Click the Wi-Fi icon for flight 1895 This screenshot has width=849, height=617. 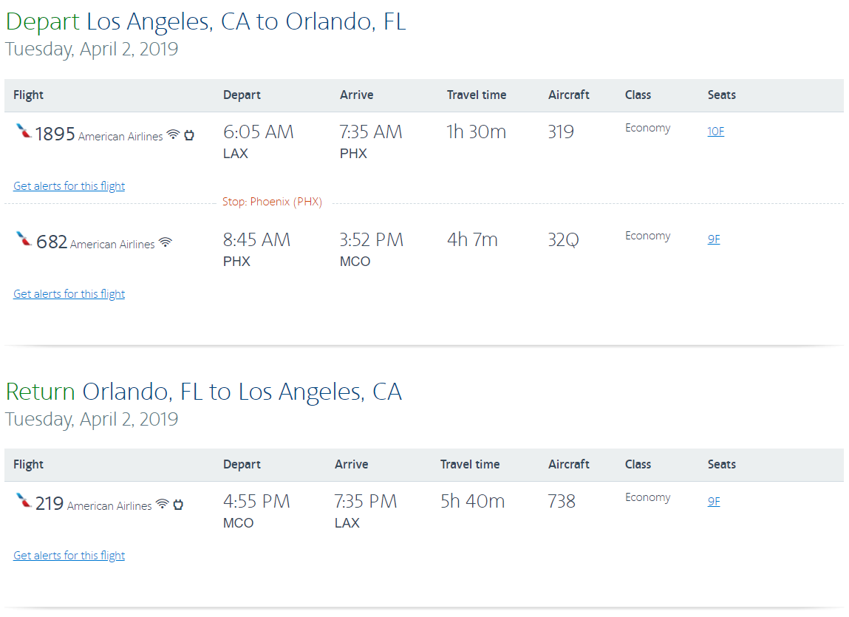pyautogui.click(x=173, y=134)
